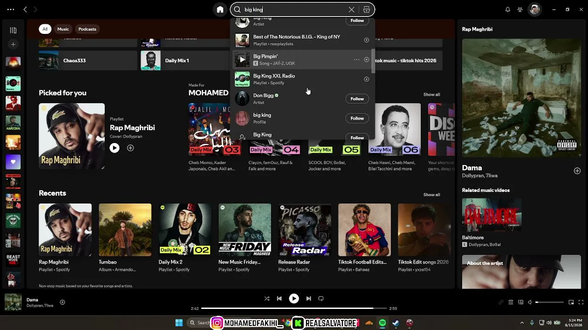Open Connect to a device
Image resolution: width=588 pixels, height=330 pixels.
tap(520, 302)
